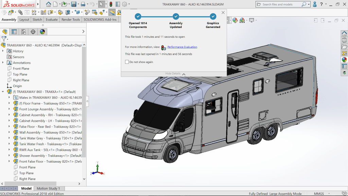Expand the Annotations folder
Viewport: 348px width, 196px height.
coord(3,63)
